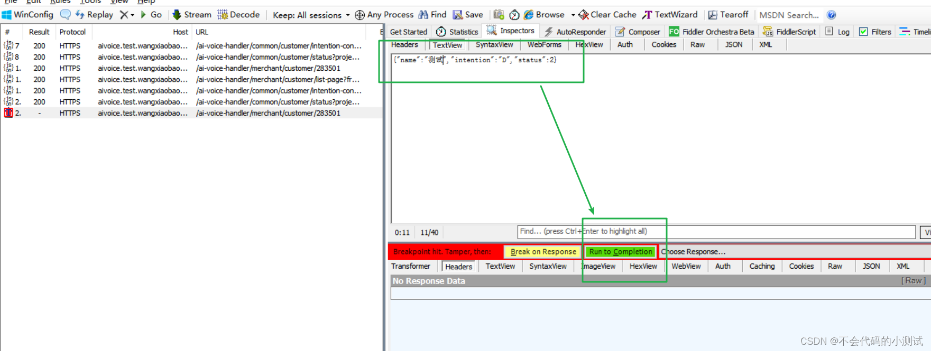This screenshot has width=931, height=351.
Task: Select request SyntaxView tab
Action: (x=494, y=44)
